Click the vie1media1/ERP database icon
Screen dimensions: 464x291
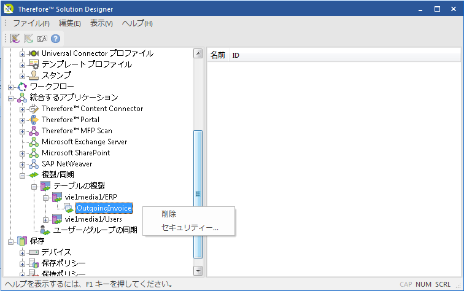57,197
